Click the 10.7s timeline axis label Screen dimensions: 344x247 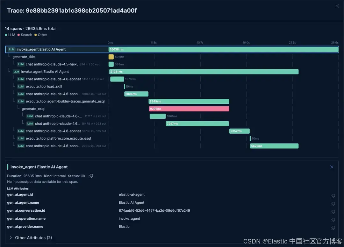[200, 43]
